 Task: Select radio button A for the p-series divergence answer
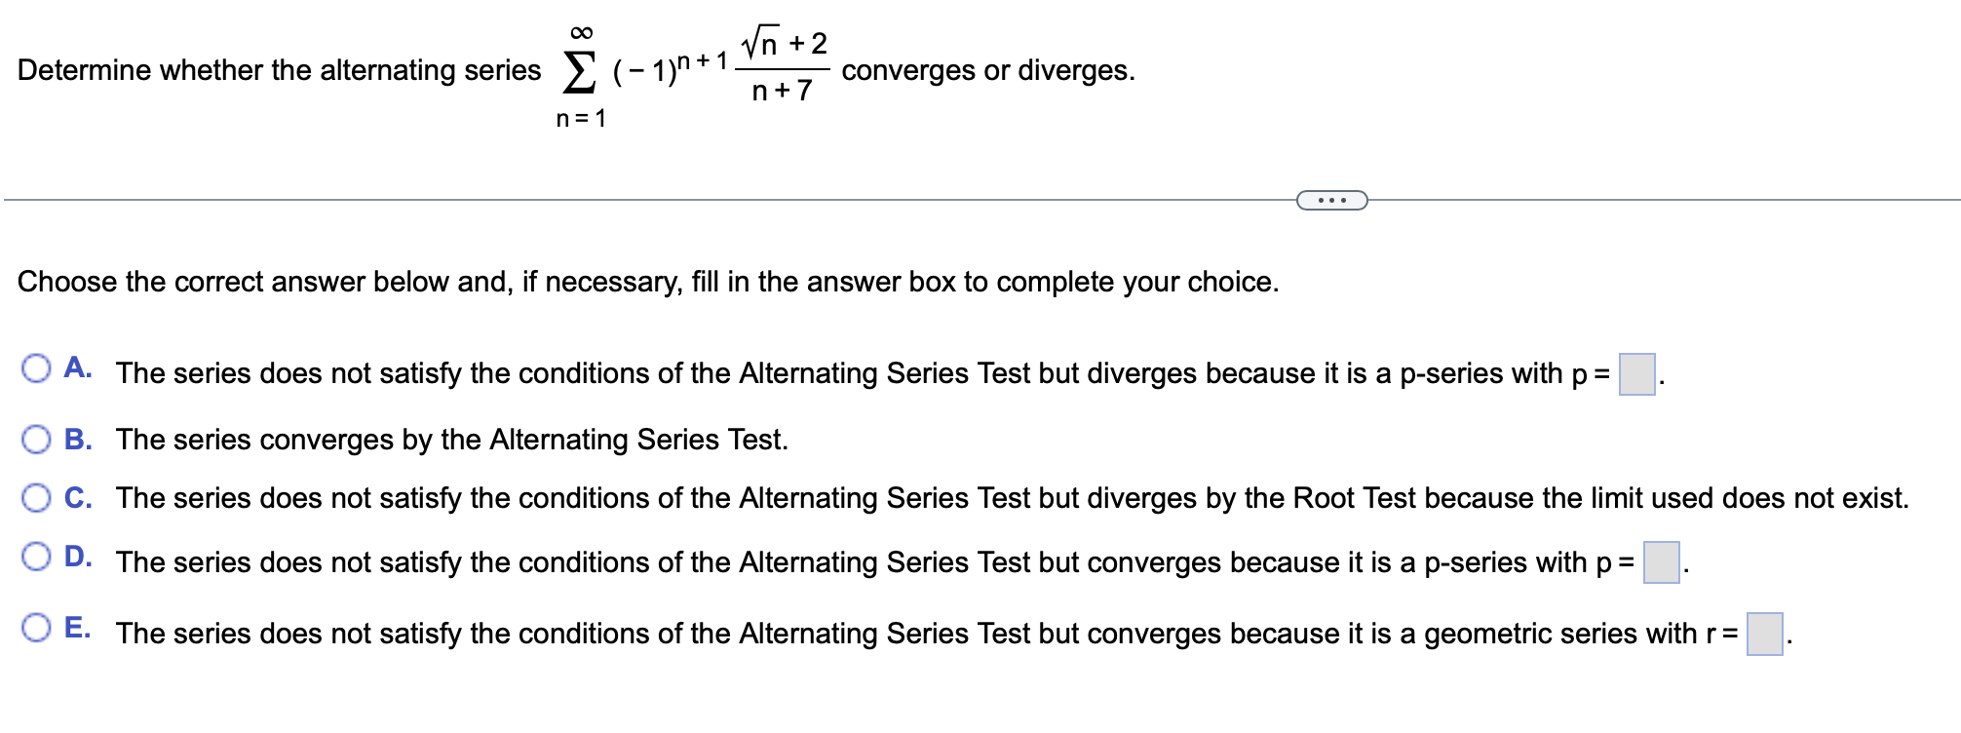(37, 368)
